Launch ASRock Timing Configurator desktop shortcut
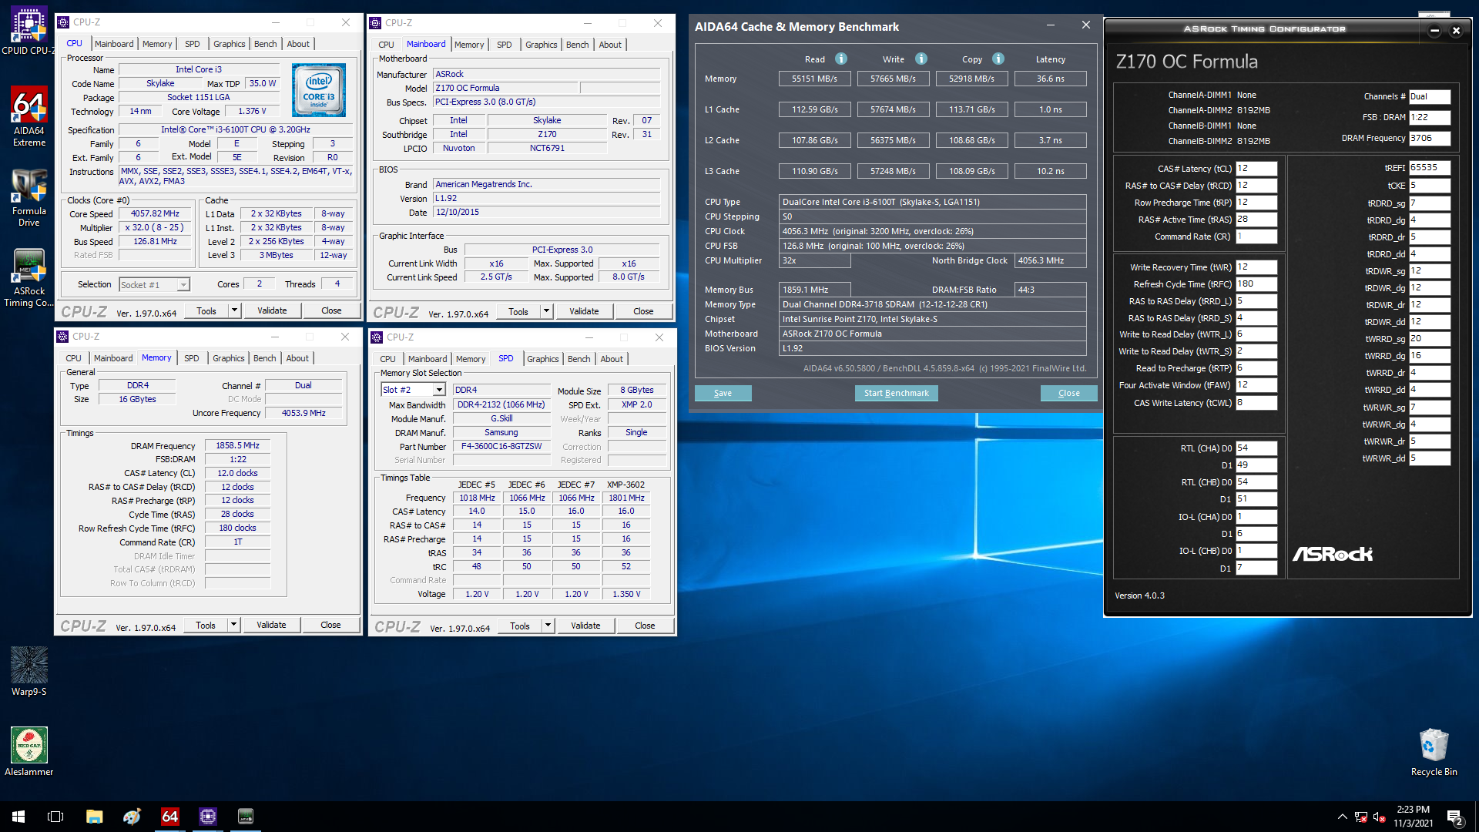 [29, 278]
